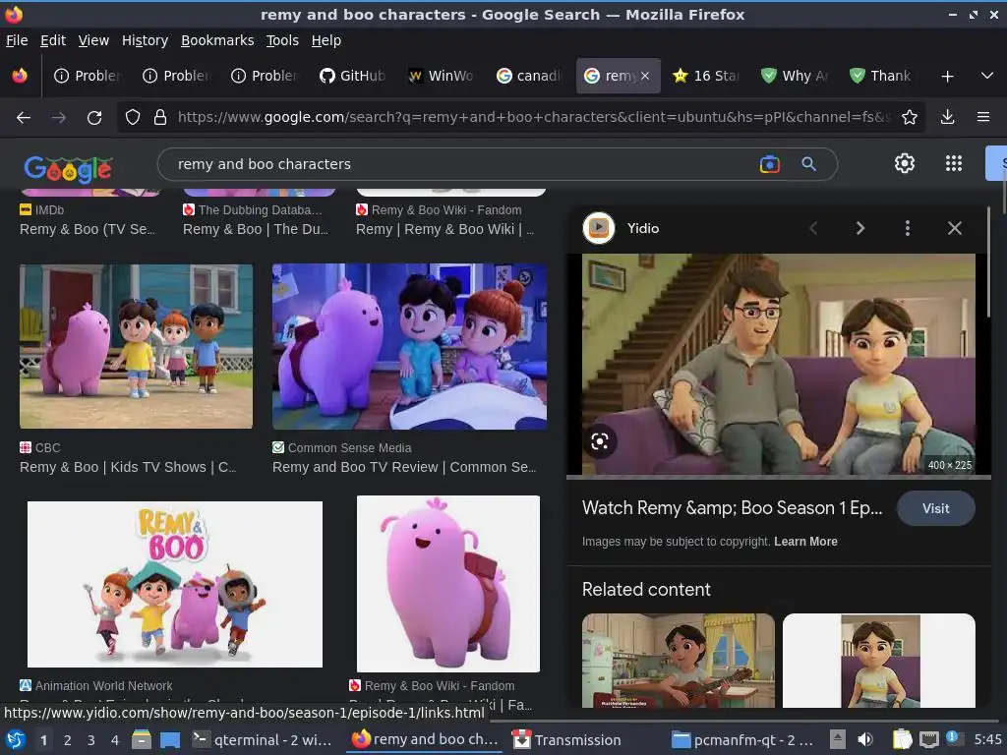Click the Yidio source logo
This screenshot has width=1007, height=755.
point(599,228)
